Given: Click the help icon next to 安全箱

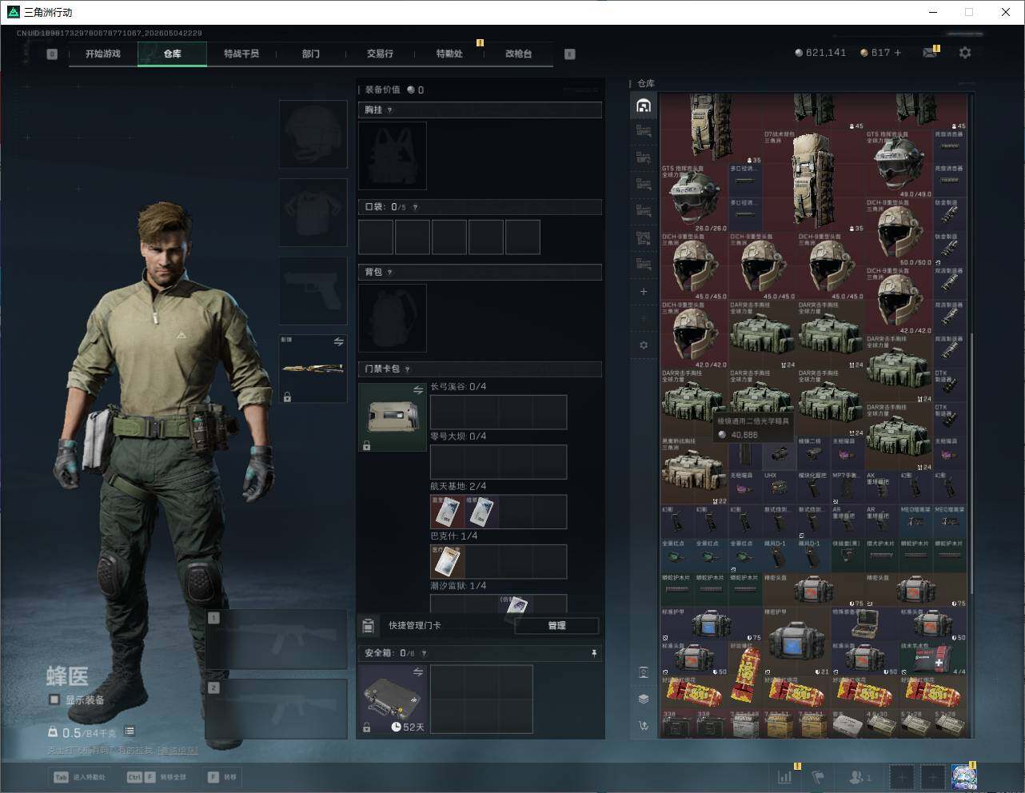Looking at the screenshot, I should click(425, 653).
